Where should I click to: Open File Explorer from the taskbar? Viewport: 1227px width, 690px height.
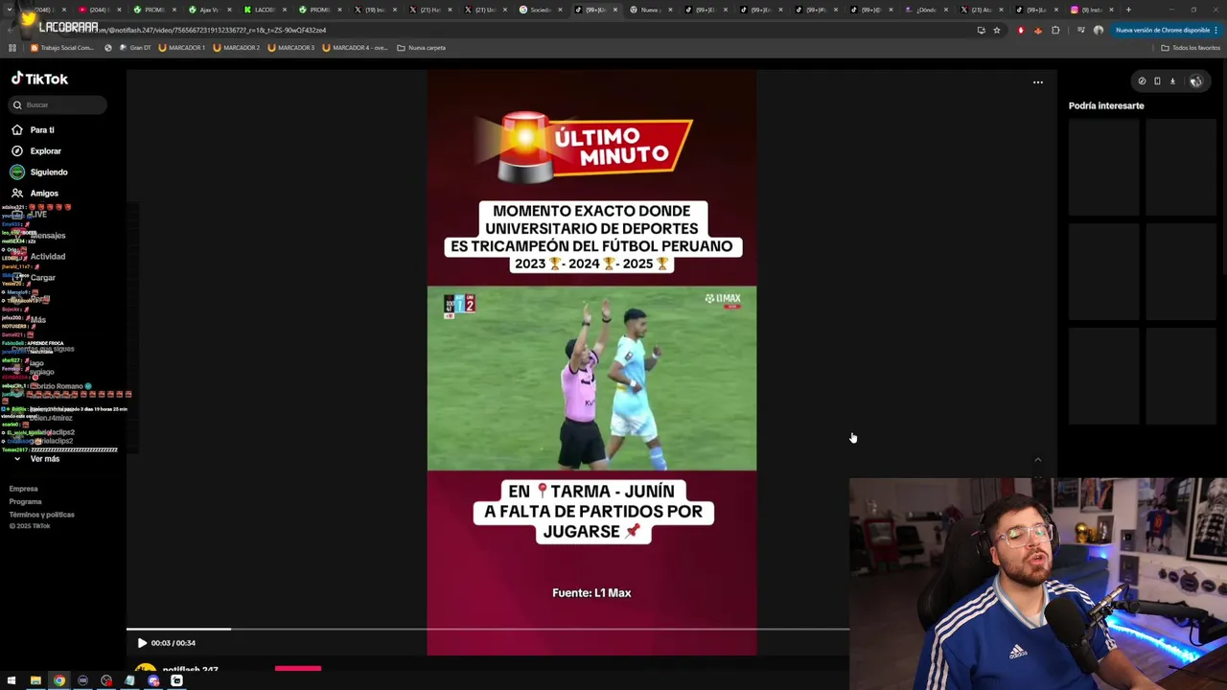pyautogui.click(x=35, y=680)
